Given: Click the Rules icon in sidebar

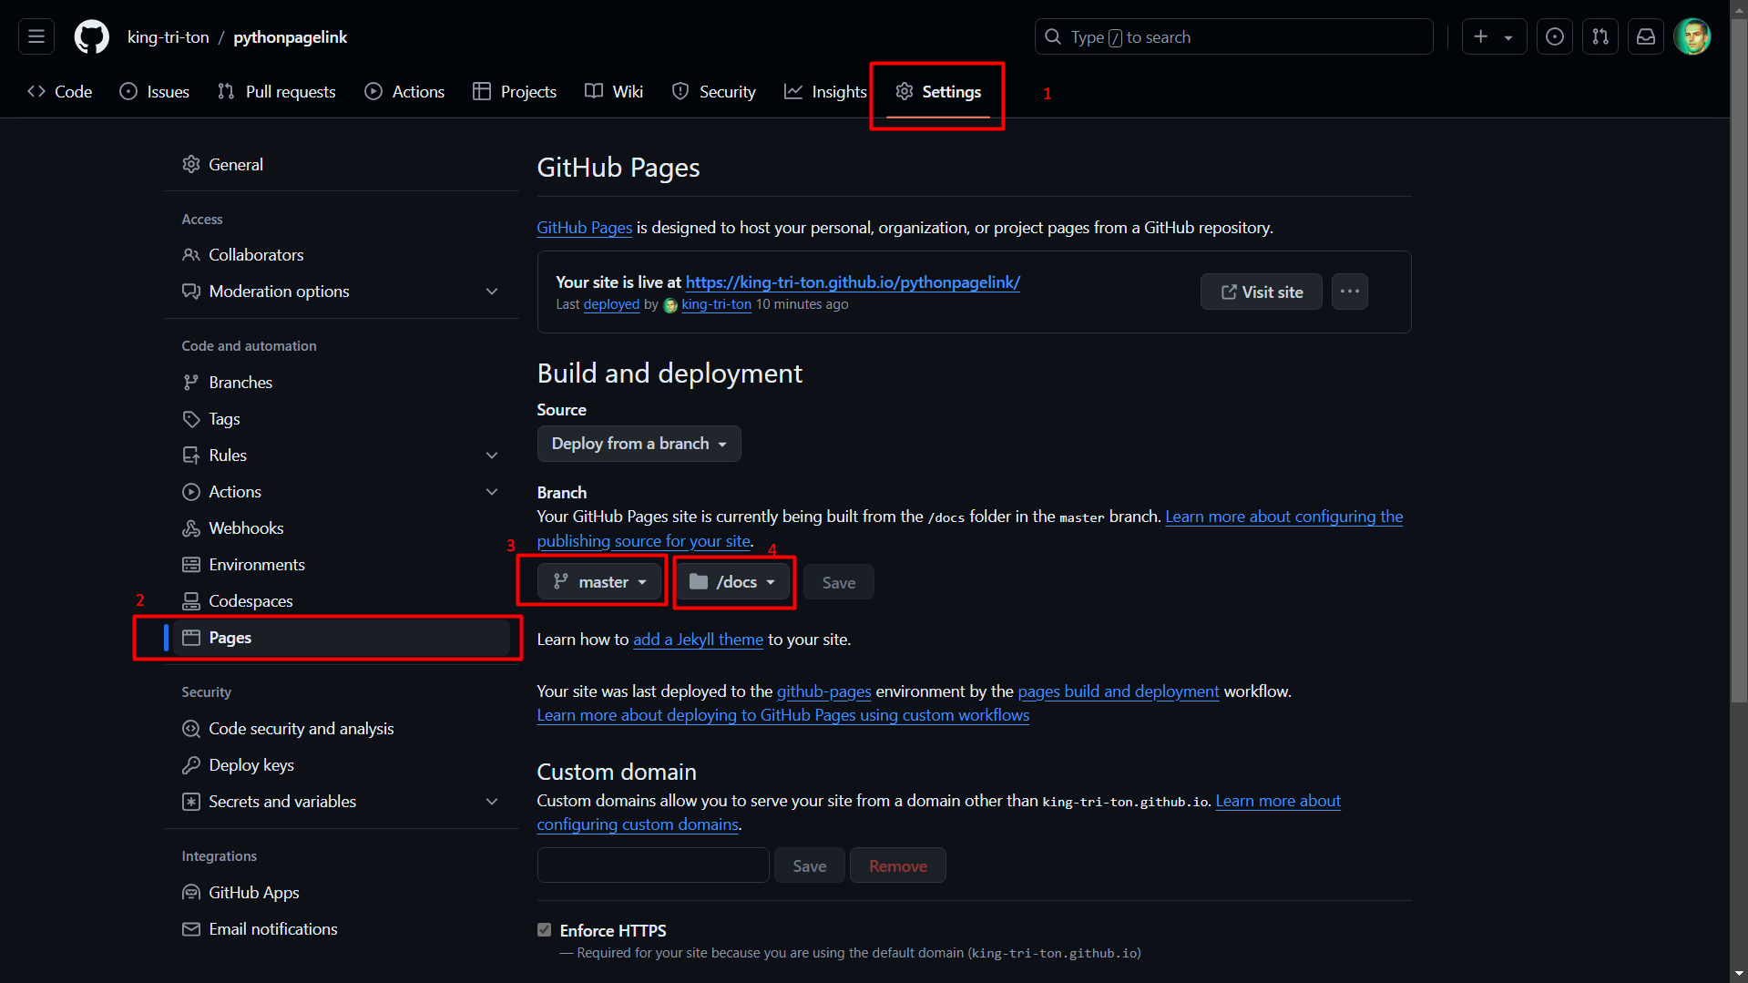Looking at the screenshot, I should tap(190, 456).
